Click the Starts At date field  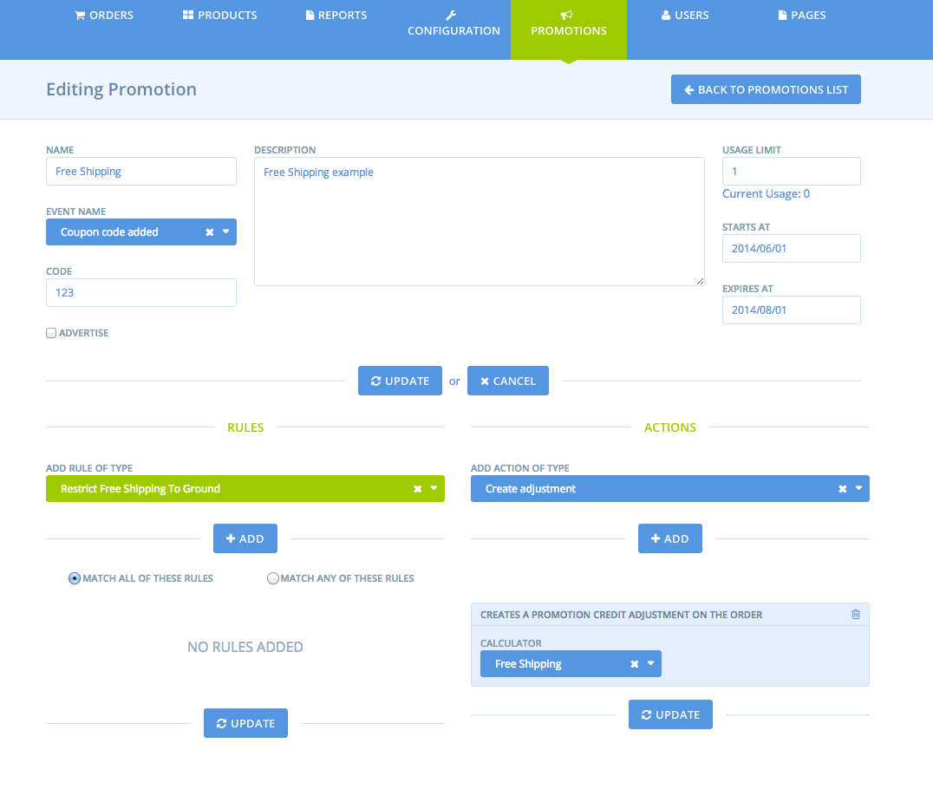(x=792, y=248)
